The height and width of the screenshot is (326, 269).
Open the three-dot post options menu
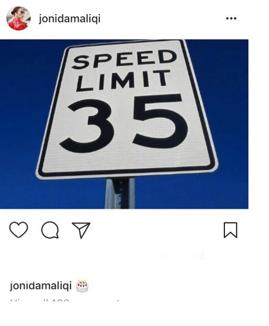(x=231, y=18)
